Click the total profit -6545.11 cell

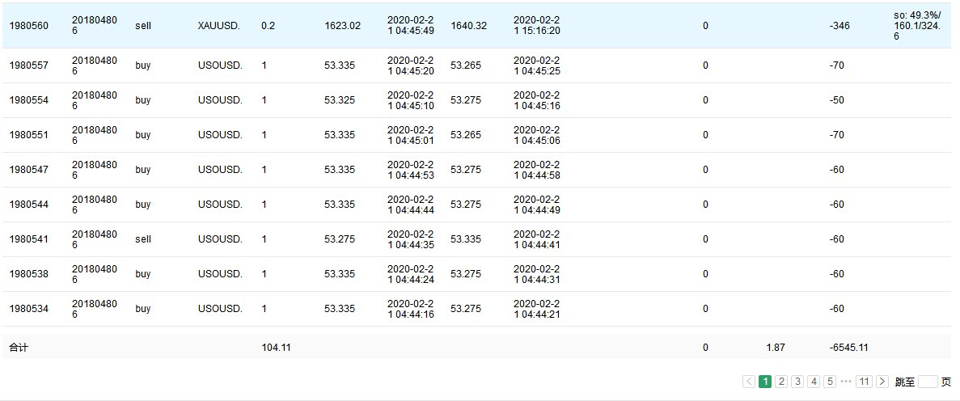pyautogui.click(x=848, y=348)
